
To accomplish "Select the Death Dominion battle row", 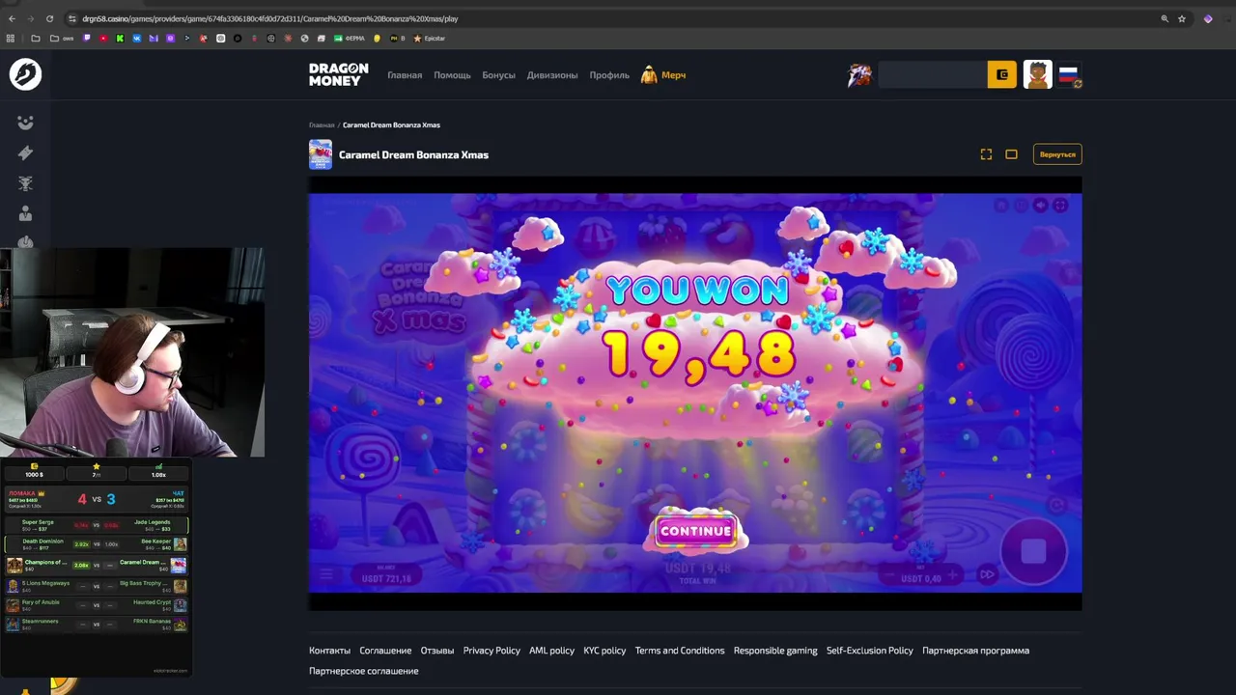I will pos(97,544).
